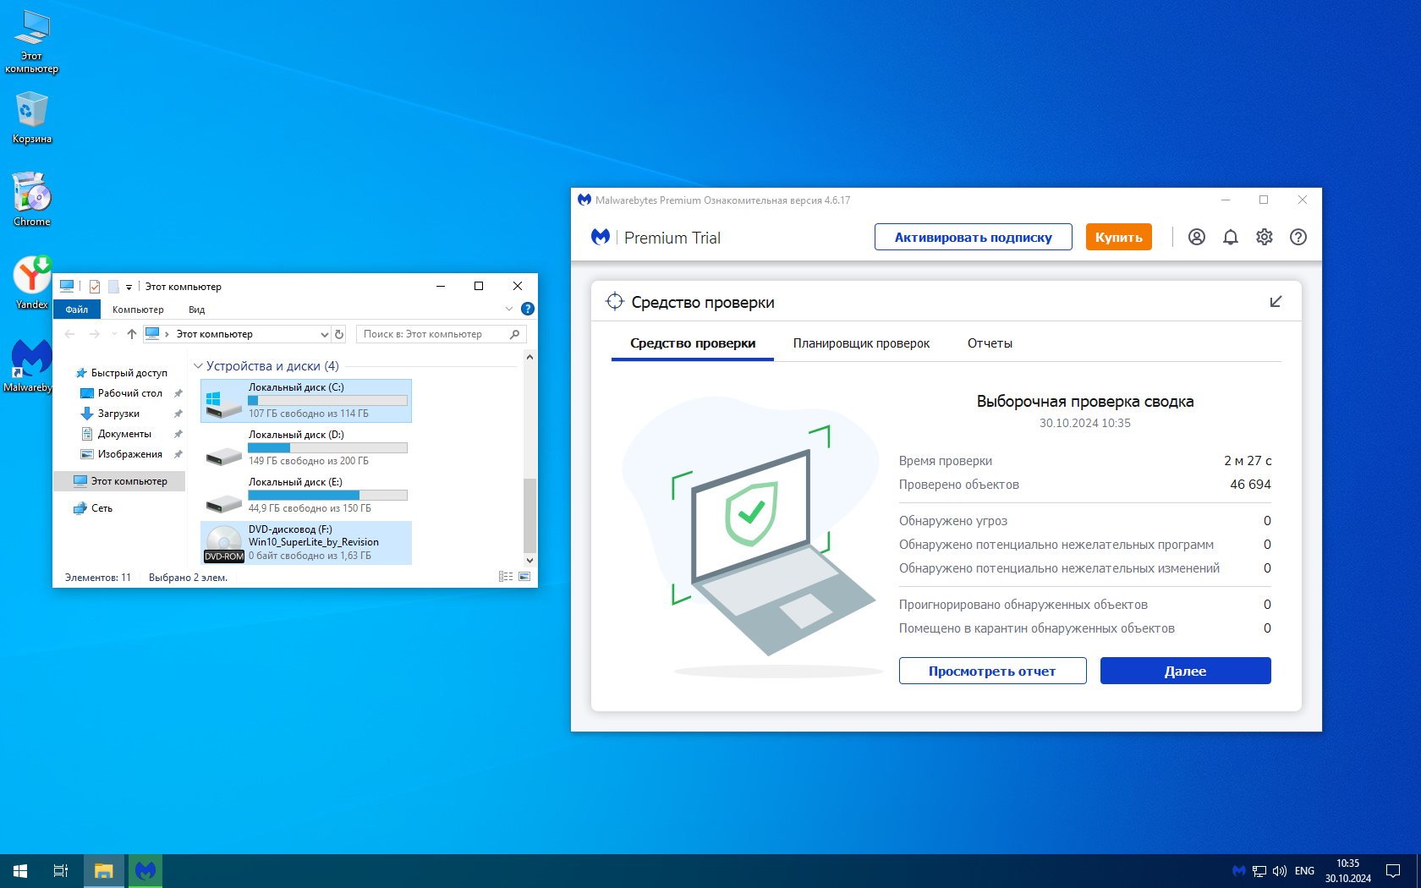1421x888 pixels.
Task: Open the network tray icon
Action: pyautogui.click(x=1259, y=871)
